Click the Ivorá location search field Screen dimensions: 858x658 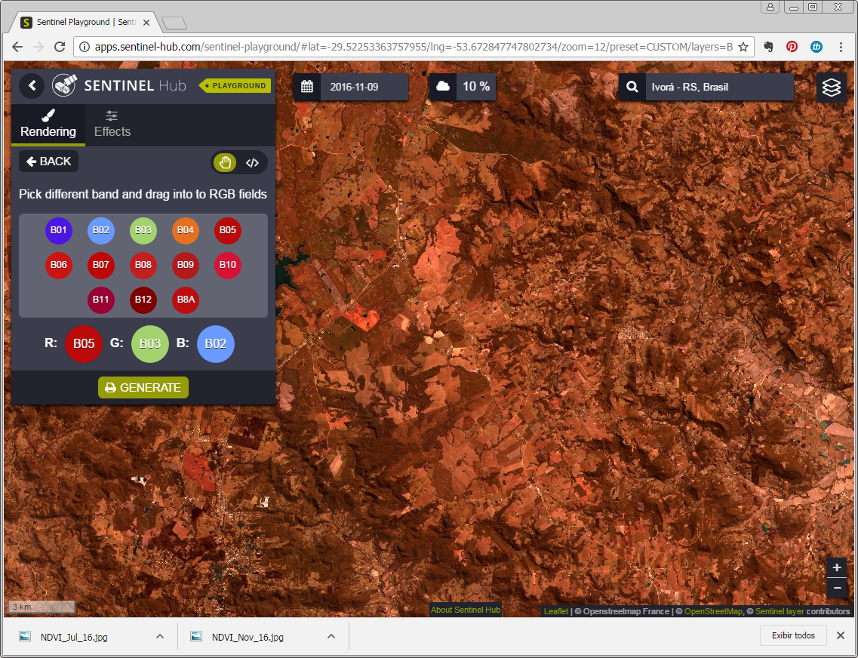point(717,87)
